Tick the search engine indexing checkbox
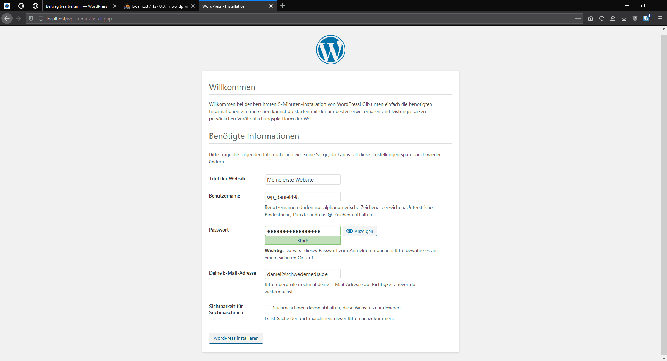 pyautogui.click(x=267, y=308)
